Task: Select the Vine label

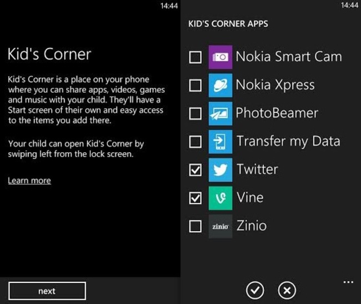Action: point(250,198)
